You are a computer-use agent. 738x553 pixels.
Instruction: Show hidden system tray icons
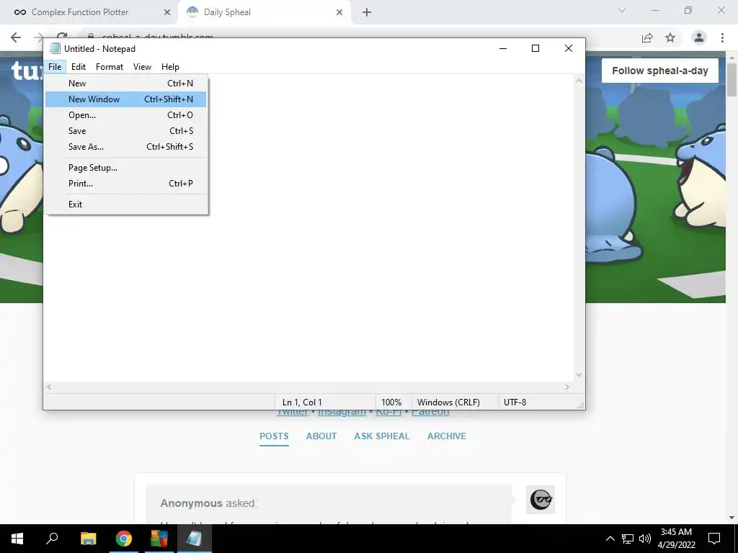(610, 539)
